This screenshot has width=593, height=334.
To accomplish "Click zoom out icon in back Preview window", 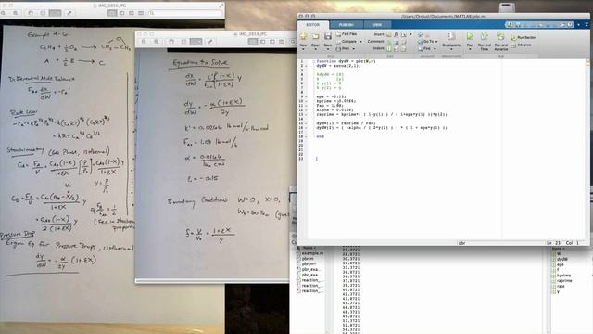I will (4, 13).
